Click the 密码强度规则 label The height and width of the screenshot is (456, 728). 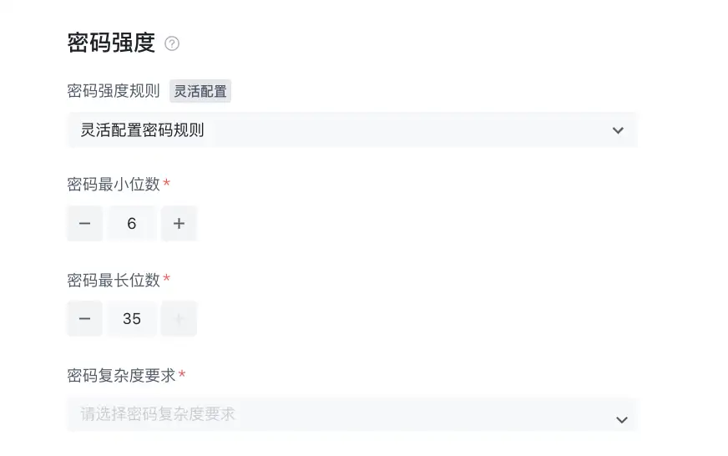click(114, 90)
